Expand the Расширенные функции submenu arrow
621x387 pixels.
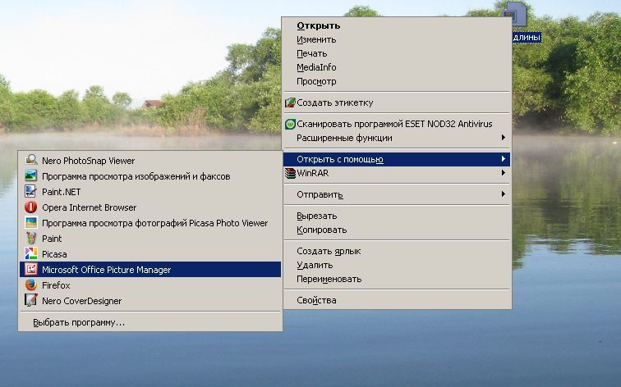tap(503, 138)
